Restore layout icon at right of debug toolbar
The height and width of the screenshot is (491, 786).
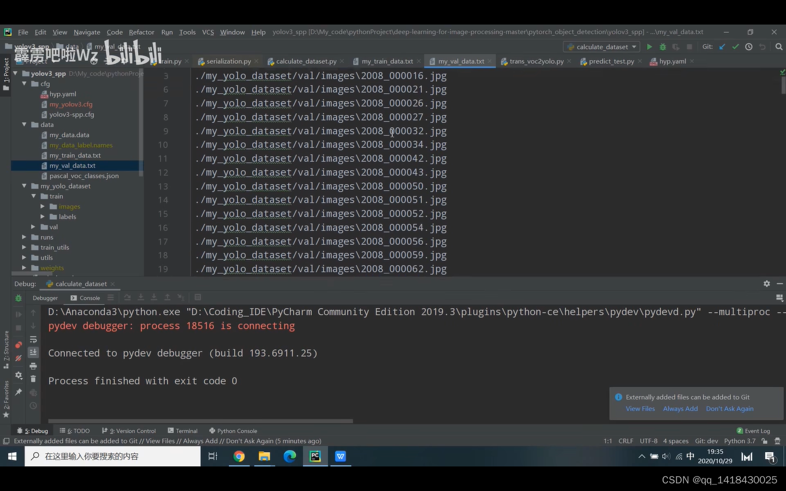tap(779, 298)
